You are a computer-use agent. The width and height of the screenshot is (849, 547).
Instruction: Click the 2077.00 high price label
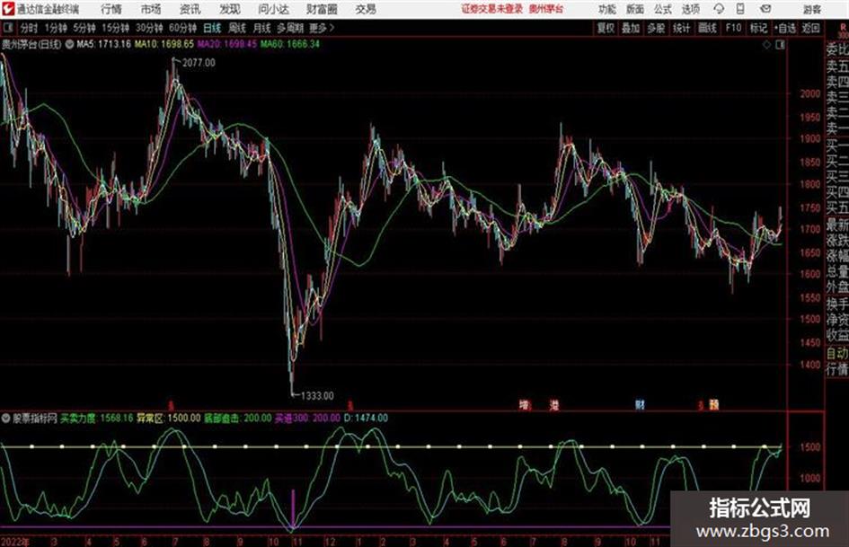pyautogui.click(x=199, y=63)
